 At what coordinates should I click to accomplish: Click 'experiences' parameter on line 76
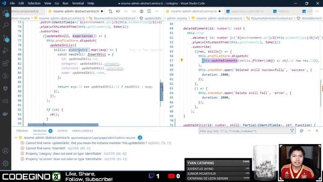(x=83, y=36)
